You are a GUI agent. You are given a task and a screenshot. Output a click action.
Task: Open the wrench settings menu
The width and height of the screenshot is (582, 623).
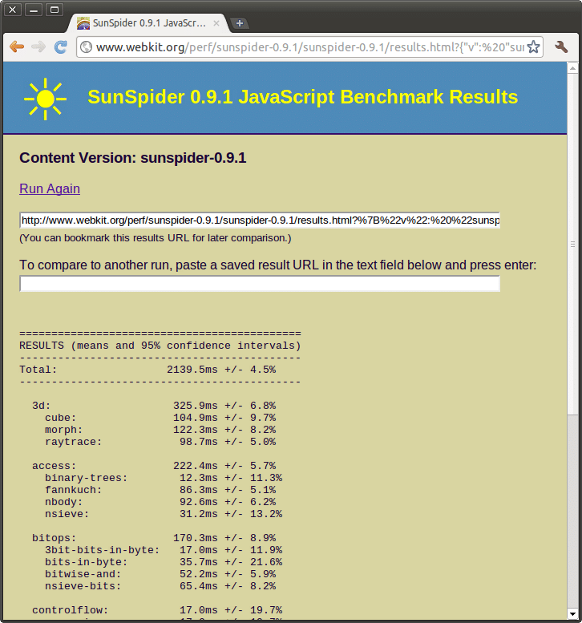coord(561,47)
